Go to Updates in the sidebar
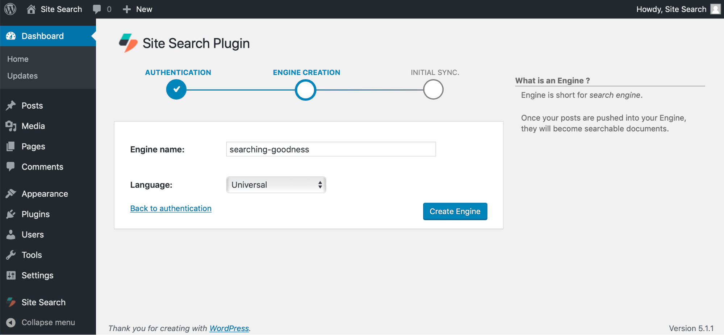Viewport: 724px width, 335px height. tap(22, 76)
